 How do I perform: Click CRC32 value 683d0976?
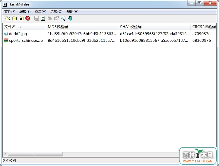click(202, 41)
